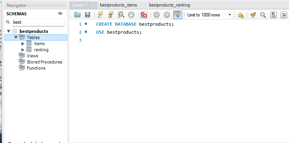Click the schema search magnifier icon
The height and width of the screenshot is (143, 289).
tap(8, 22)
